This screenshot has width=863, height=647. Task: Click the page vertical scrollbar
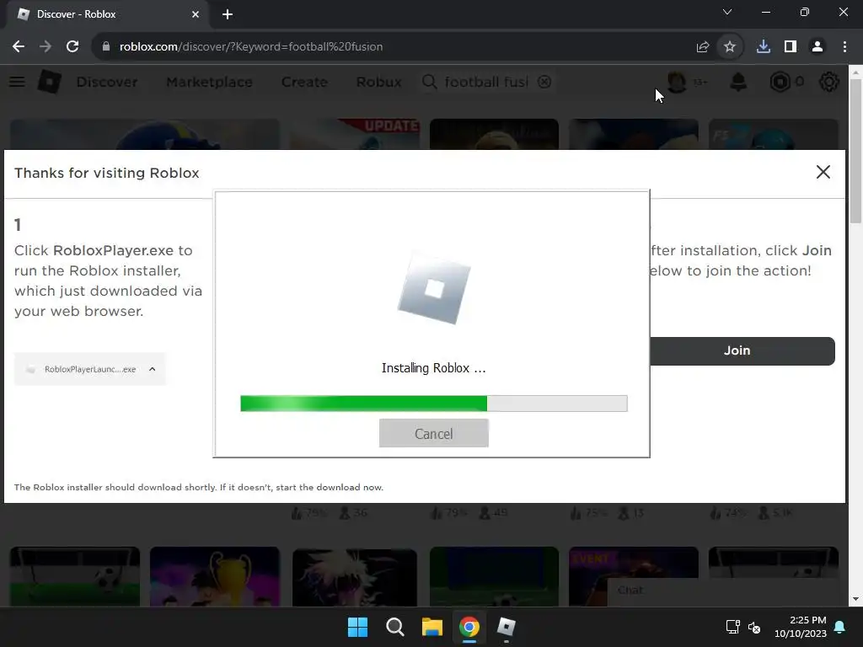point(855,152)
